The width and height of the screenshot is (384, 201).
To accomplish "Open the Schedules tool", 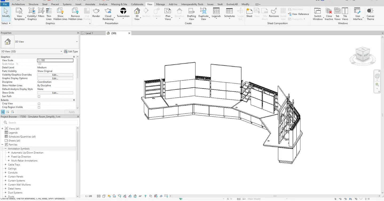I will tap(229, 14).
